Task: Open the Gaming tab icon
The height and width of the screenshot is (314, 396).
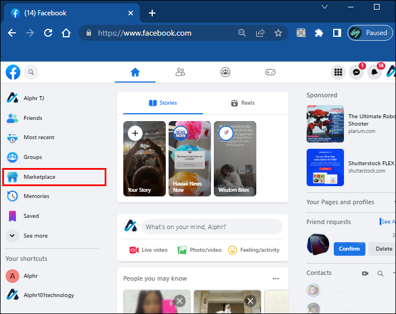Action: 270,72
